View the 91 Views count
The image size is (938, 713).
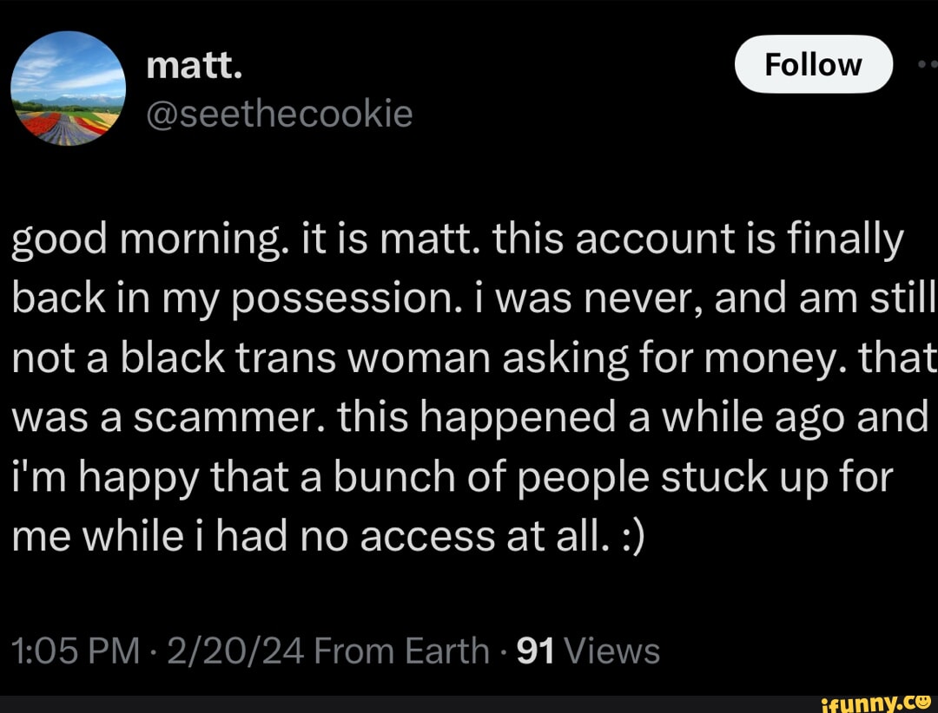pos(588,650)
